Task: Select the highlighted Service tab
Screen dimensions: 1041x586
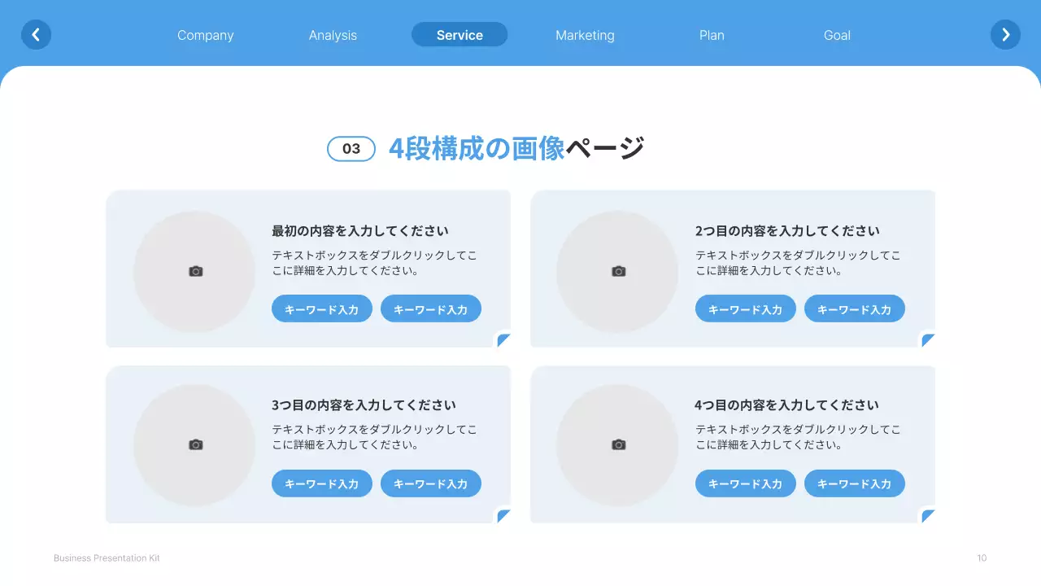Action: click(460, 34)
